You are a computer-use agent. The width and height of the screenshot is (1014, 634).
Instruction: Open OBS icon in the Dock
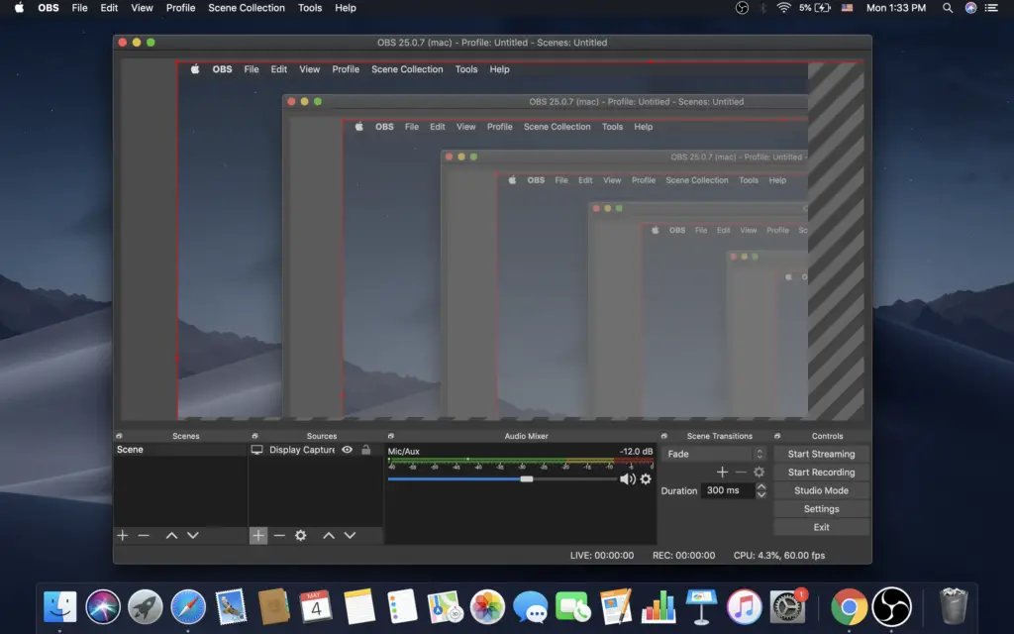point(892,607)
